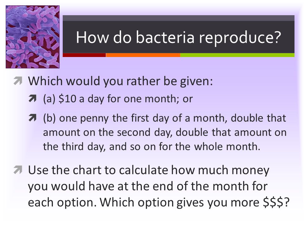The width and height of the screenshot is (304, 228).
Task: Click the arrow bullet beside 'Which would you rather'
Action: coord(18,81)
